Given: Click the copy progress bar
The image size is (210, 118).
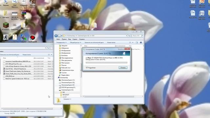Looking at the screenshot, I should [106, 63].
